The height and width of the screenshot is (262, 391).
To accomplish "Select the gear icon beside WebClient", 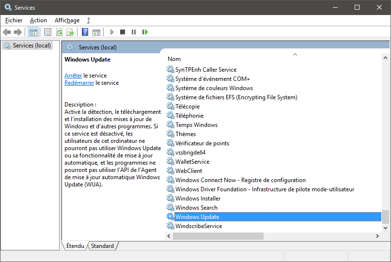I will 171,170.
